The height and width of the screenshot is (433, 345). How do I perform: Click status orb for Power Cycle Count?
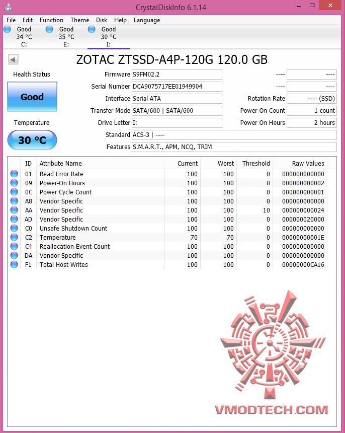click(14, 192)
